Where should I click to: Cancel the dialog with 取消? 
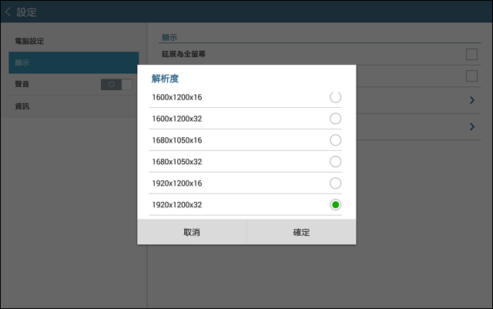pos(192,232)
